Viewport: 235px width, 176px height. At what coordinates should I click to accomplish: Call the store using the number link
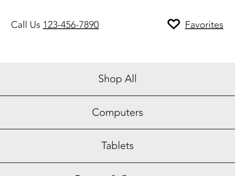point(71,25)
